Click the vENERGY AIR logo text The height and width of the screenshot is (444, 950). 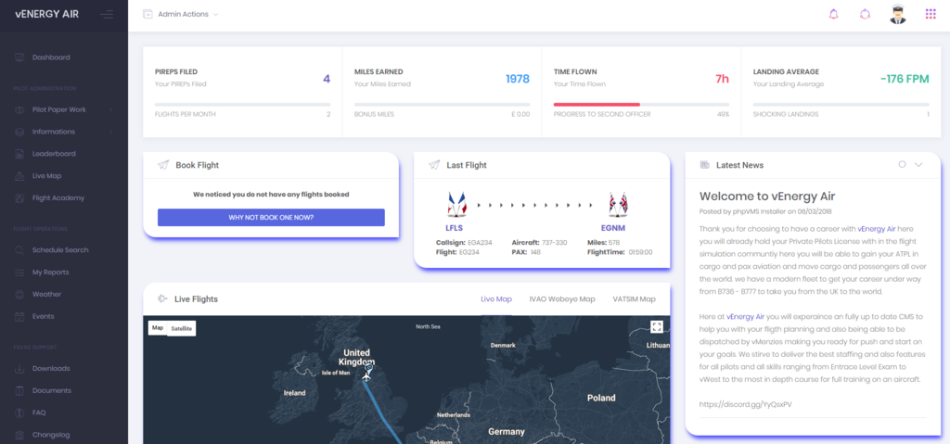coord(46,14)
